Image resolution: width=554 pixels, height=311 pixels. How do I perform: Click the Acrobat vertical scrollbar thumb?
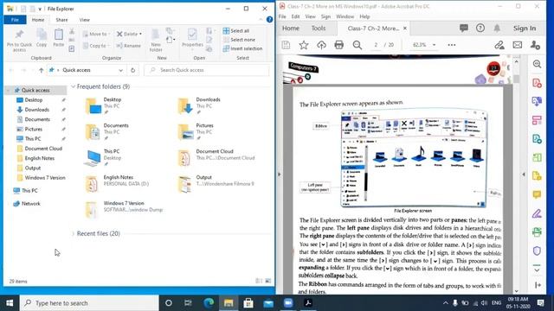(516, 79)
